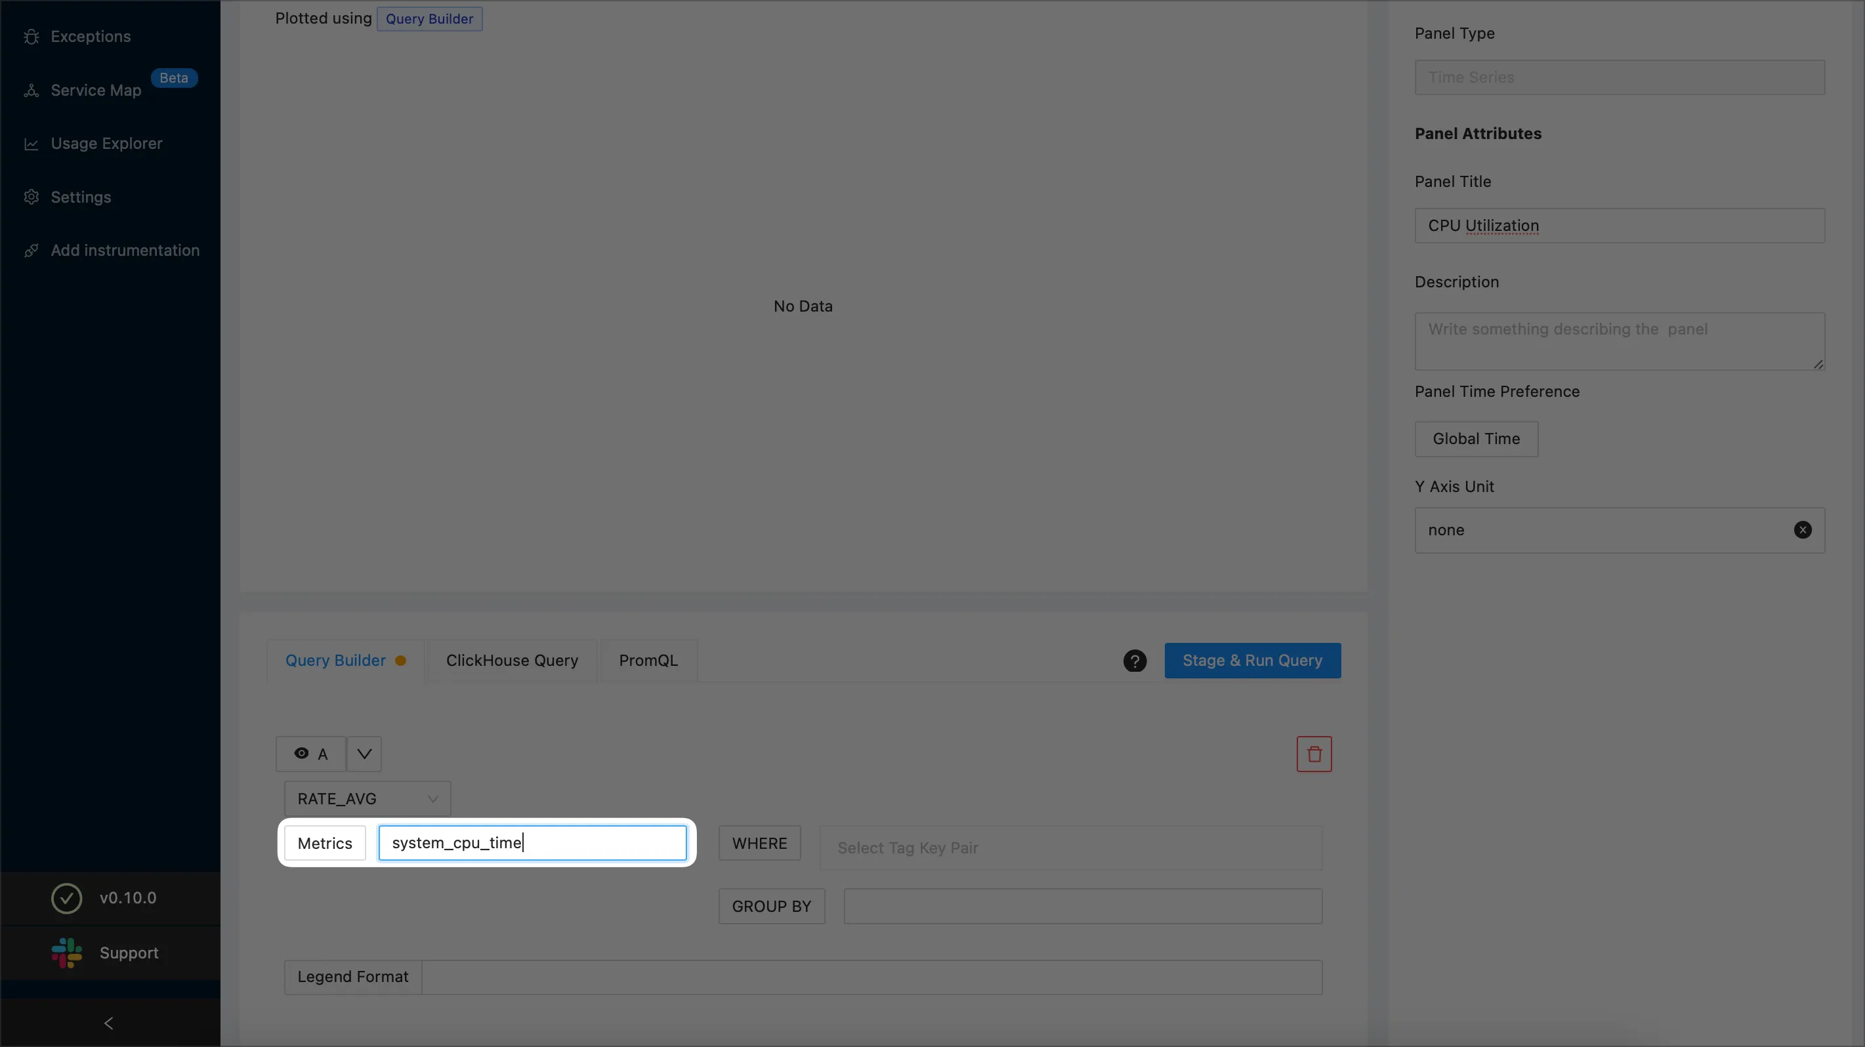
Task: Open the Global Time preference dropdown
Action: [1477, 440]
